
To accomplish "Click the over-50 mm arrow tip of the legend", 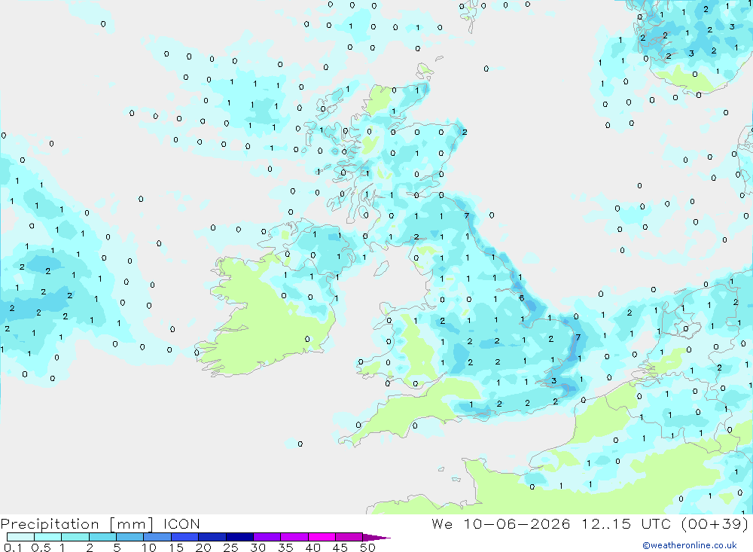I will tap(376, 538).
